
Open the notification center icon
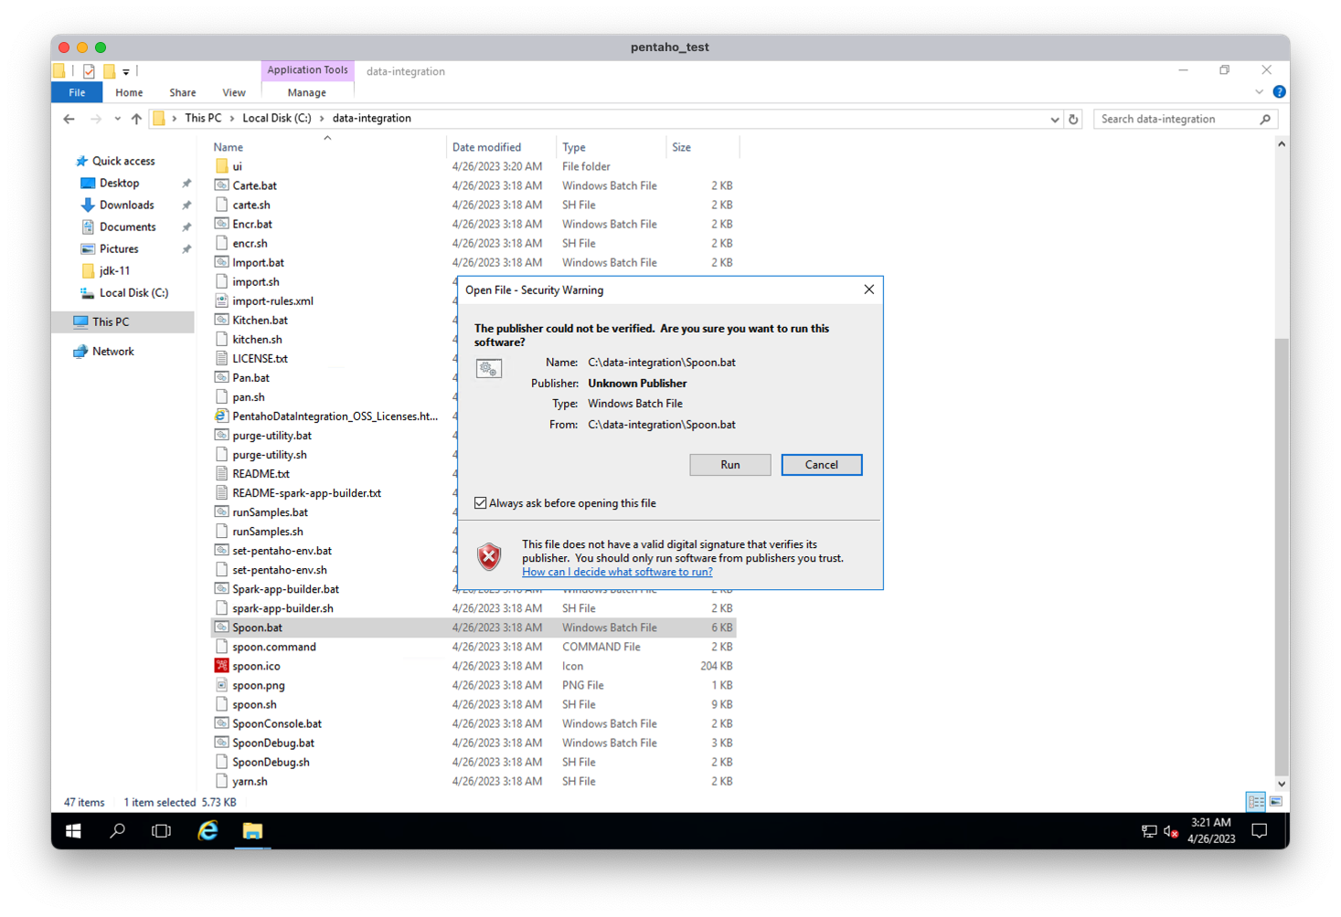(1260, 831)
